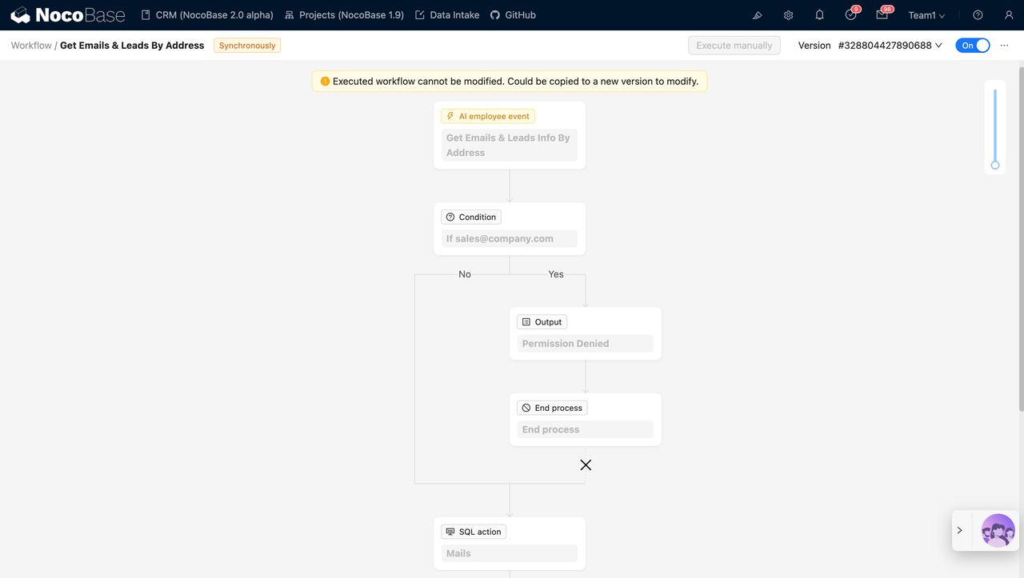Open the Version #328804427890688 dropdown
This screenshot has width=1024, height=578.
[890, 46]
